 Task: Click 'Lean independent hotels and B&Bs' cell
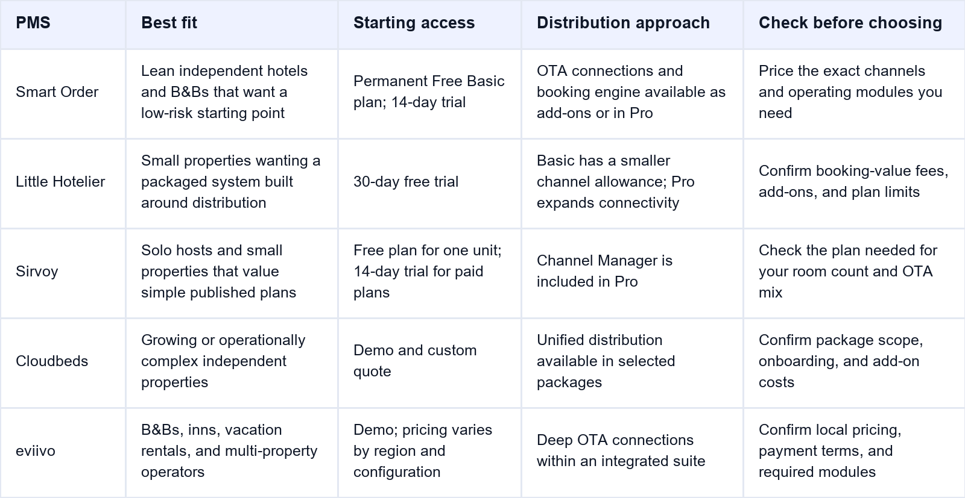coord(232,94)
